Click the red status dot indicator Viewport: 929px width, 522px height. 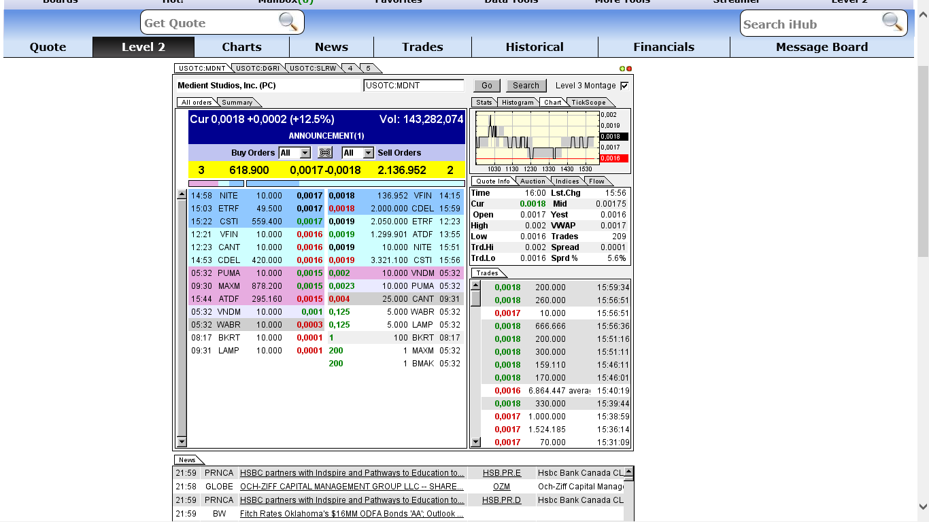point(629,69)
